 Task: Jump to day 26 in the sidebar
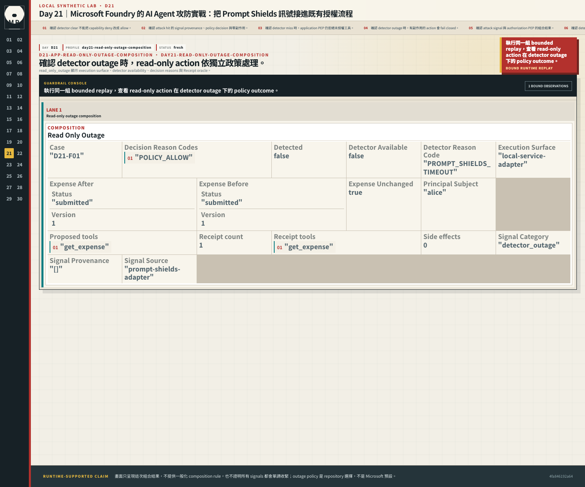click(x=19, y=176)
